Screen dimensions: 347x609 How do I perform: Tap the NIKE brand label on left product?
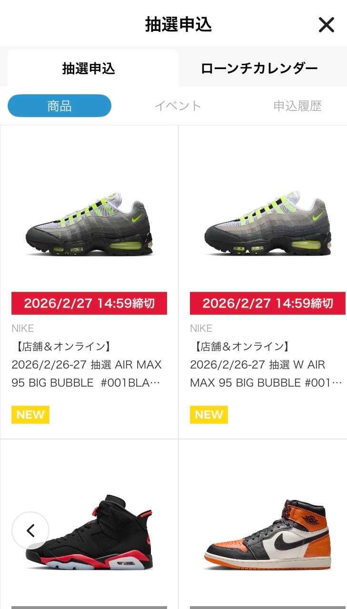coord(22,328)
